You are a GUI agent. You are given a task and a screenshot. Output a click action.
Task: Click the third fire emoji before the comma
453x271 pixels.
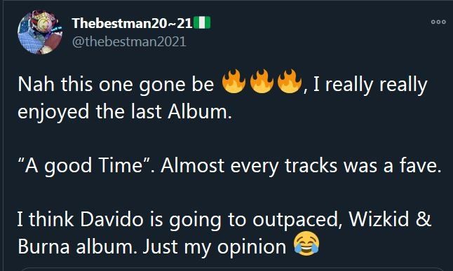tap(290, 81)
